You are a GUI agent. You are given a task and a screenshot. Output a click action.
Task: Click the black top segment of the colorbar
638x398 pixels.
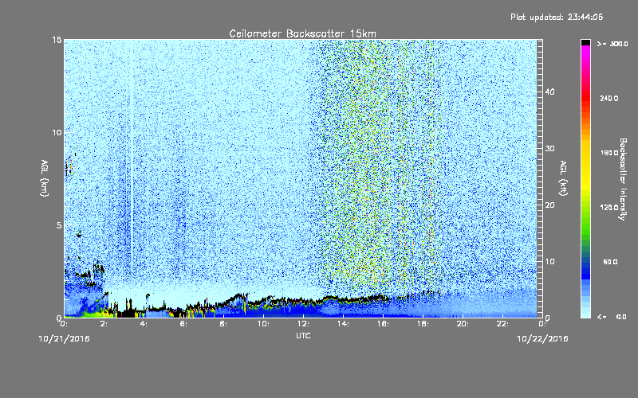[585, 42]
